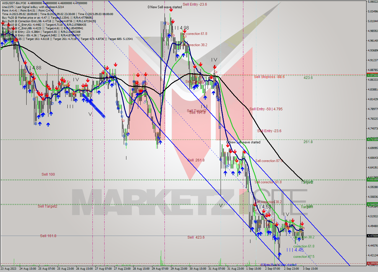Click the '4.98' wave price label
The image size is (378, 272).
pos(184,27)
